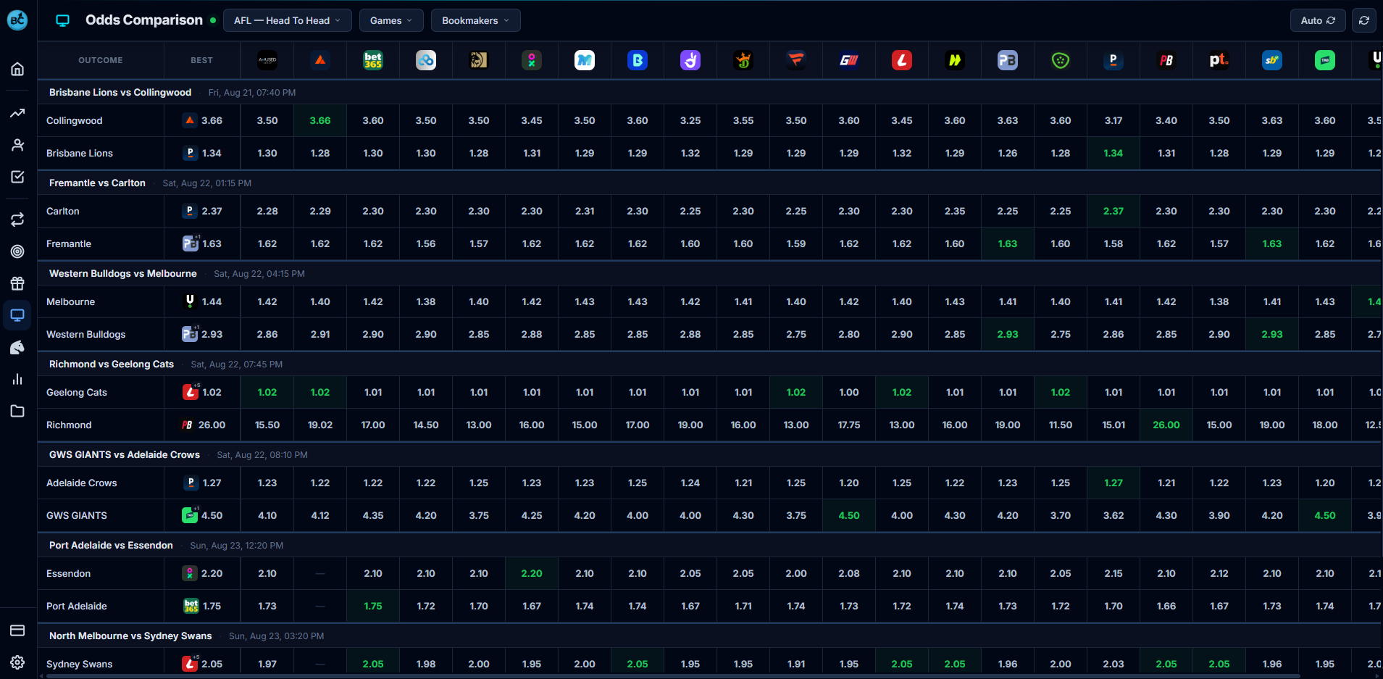Viewport: 1383px width, 679px height.
Task: Click the BEST column header
Action: click(x=202, y=60)
